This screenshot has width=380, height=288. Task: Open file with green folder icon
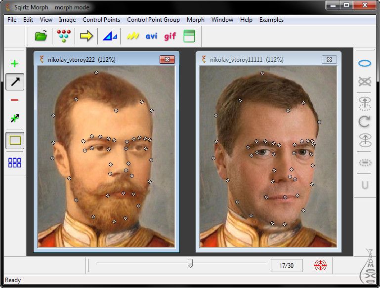(x=41, y=36)
